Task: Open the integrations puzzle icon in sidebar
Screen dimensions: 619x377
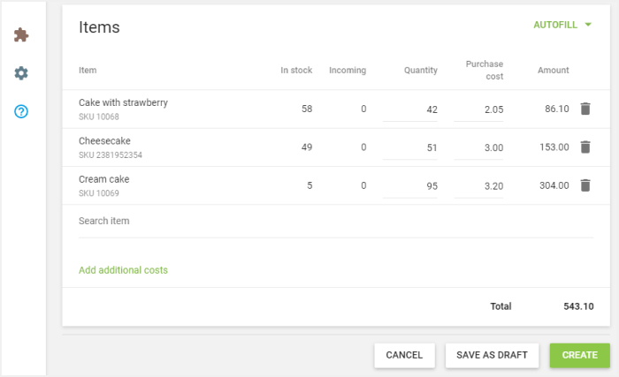Action: tap(21, 35)
